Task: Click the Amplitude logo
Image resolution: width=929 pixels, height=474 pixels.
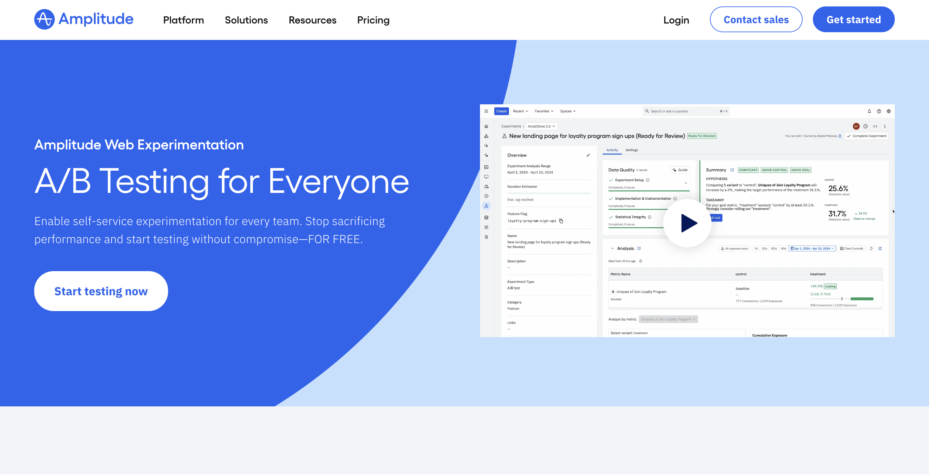Action: point(84,19)
